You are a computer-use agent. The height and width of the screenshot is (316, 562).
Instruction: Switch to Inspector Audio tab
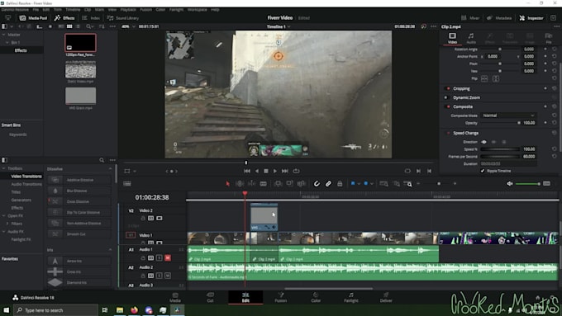[471, 38]
